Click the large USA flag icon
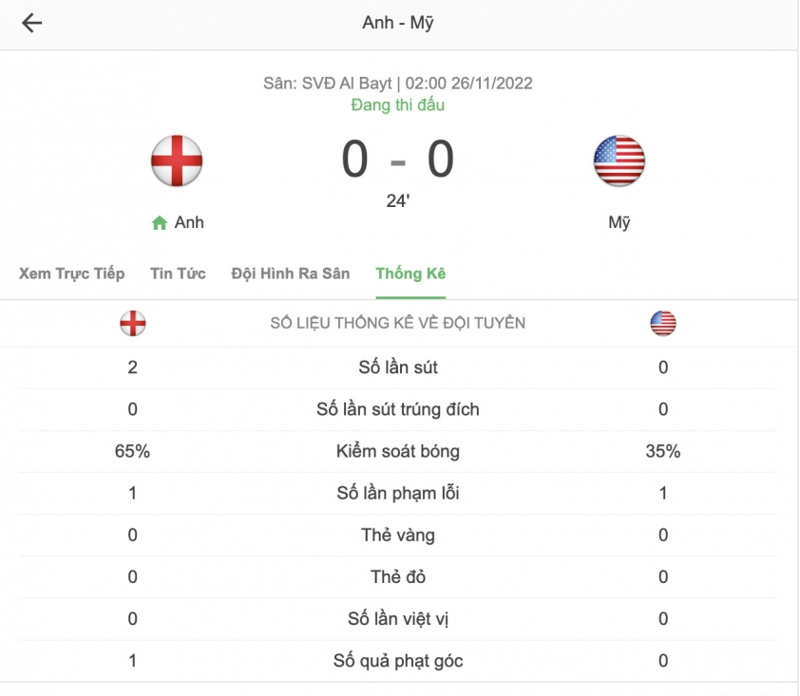Image resolution: width=800 pixels, height=696 pixels. [619, 160]
